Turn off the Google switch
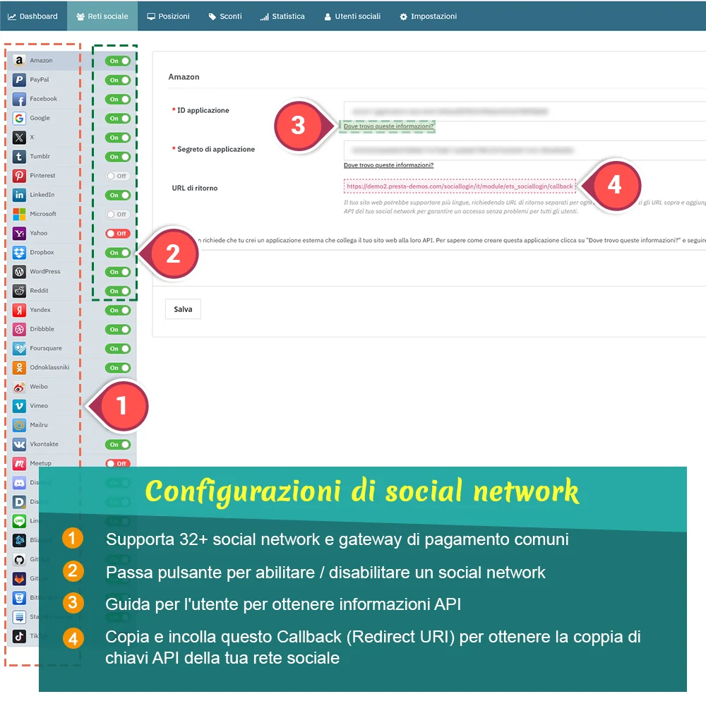 pyautogui.click(x=118, y=119)
